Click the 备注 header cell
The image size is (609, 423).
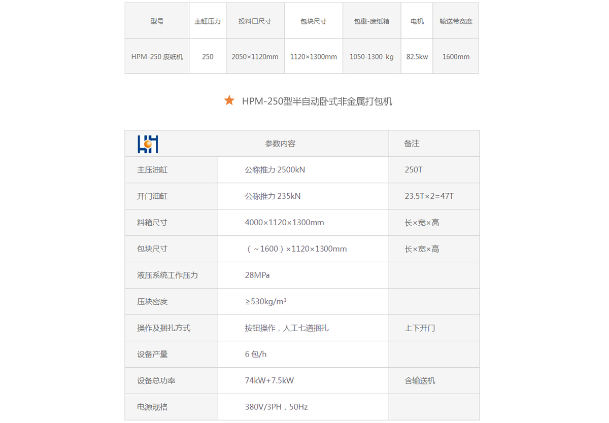(x=412, y=144)
